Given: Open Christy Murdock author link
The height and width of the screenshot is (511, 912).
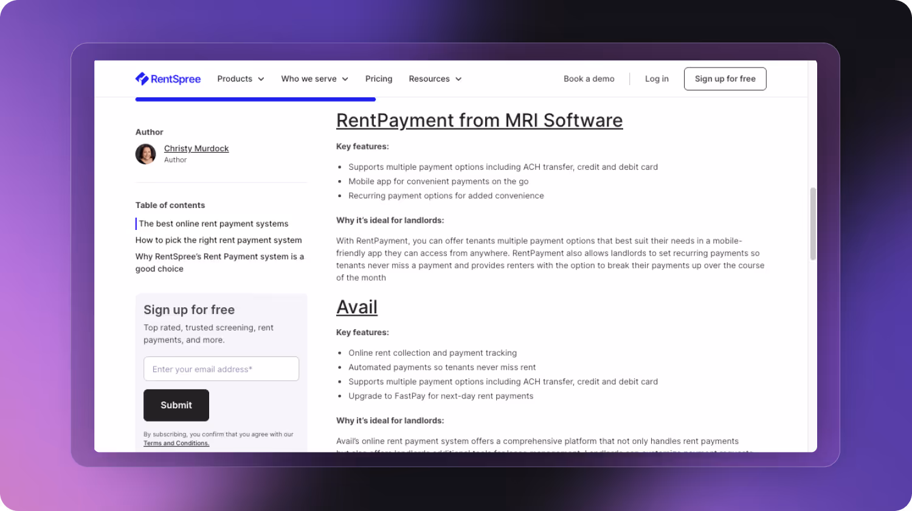Looking at the screenshot, I should click(196, 148).
